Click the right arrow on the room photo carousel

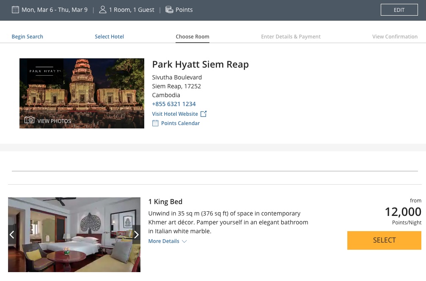pos(136,235)
